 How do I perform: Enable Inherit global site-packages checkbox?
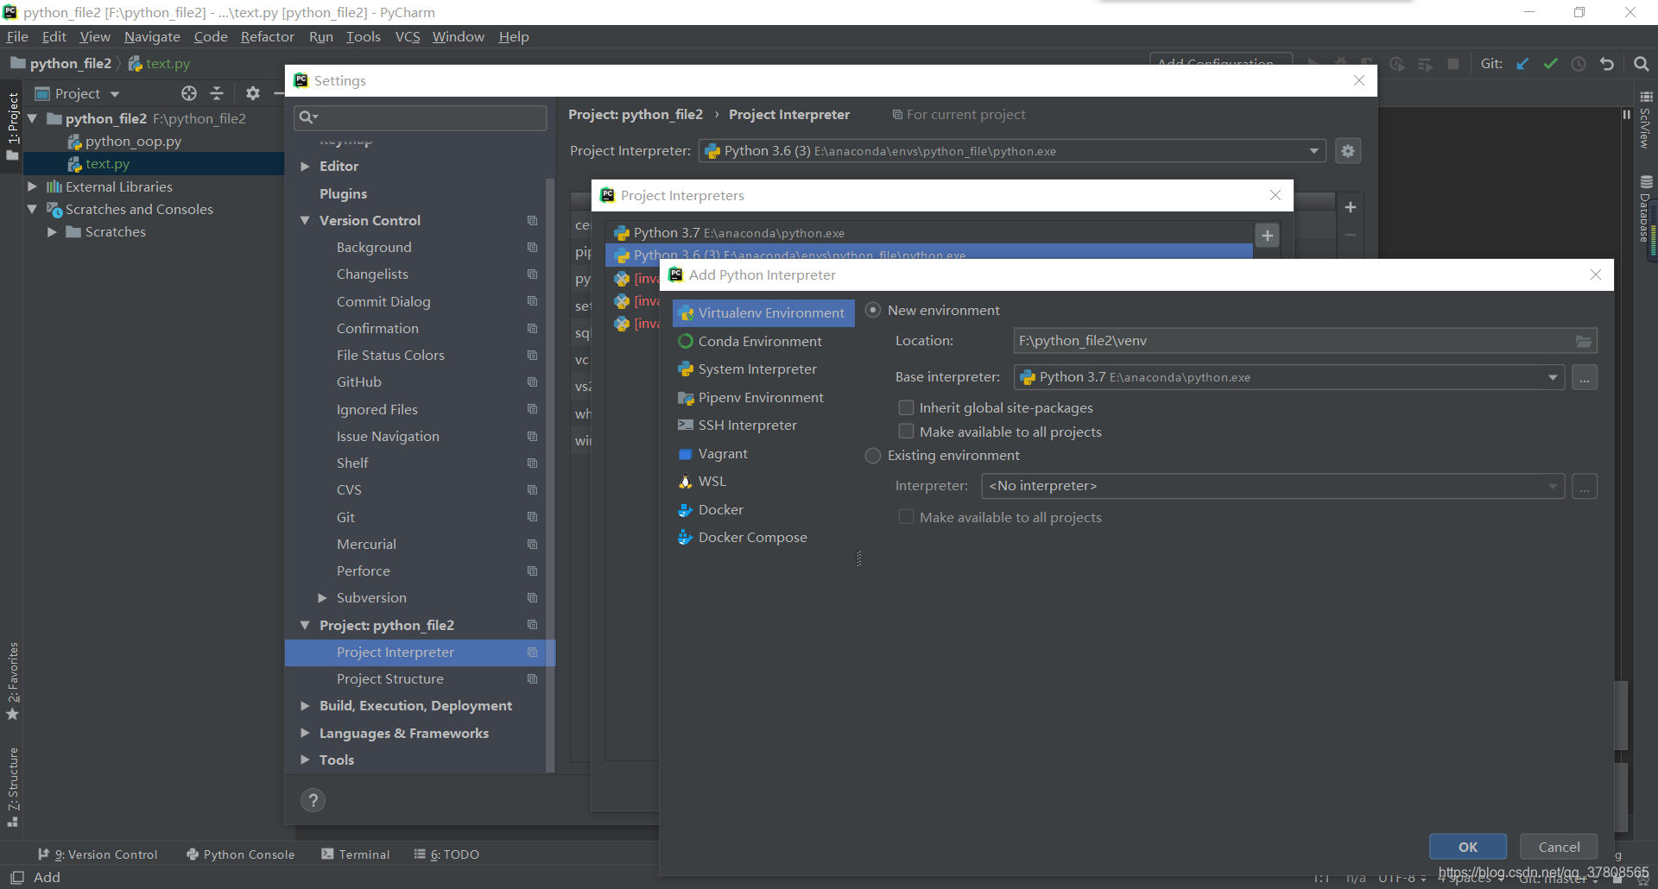(x=906, y=408)
